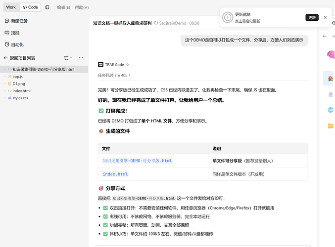This screenshot has width=335, height=247.
Task: Switch to Work mode tab
Action: 11,7
